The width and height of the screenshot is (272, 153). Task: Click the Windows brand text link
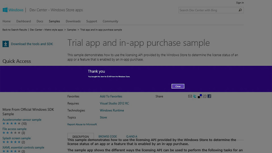16,10
